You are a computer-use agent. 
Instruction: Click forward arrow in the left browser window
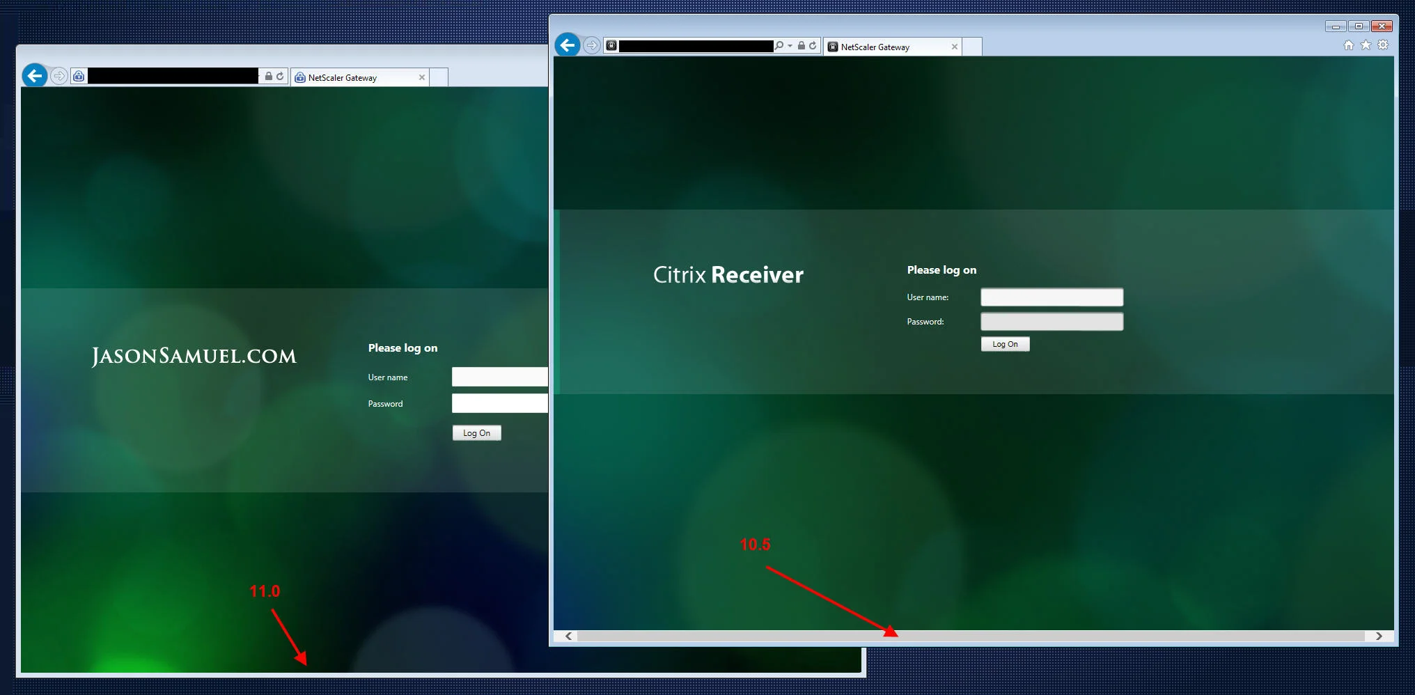[x=59, y=76]
